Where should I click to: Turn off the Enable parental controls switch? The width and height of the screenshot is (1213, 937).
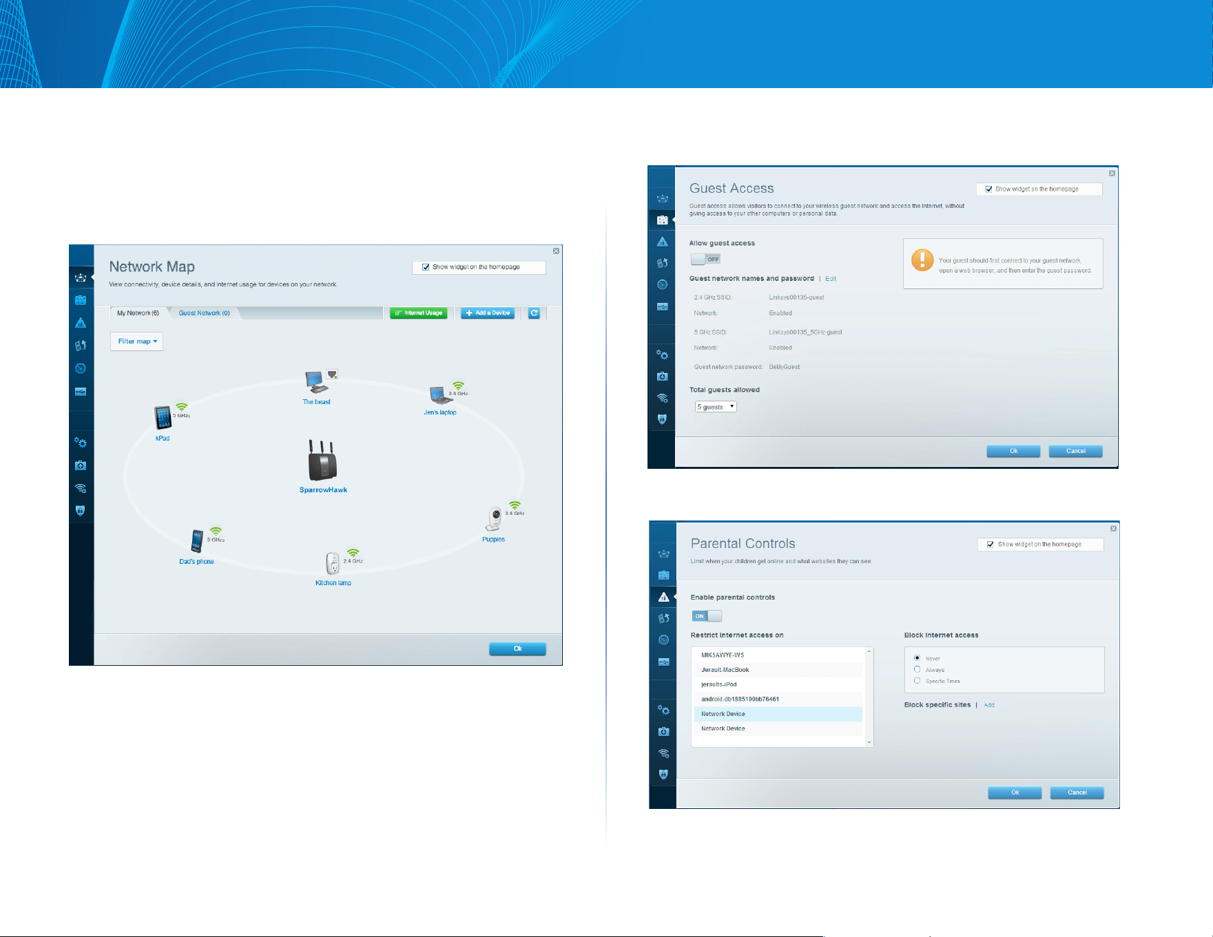point(707,616)
